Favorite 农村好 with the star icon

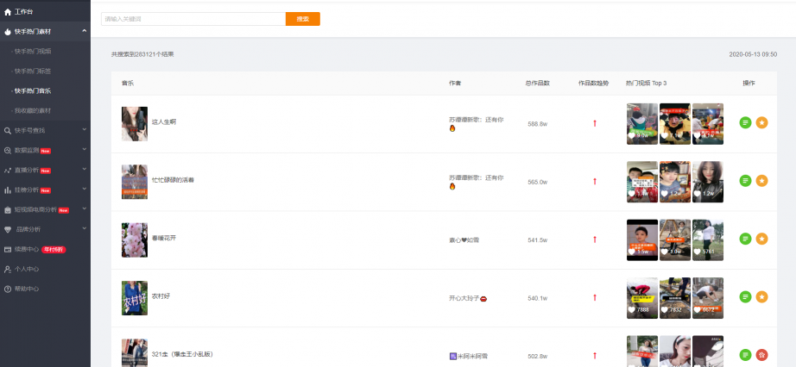(762, 297)
